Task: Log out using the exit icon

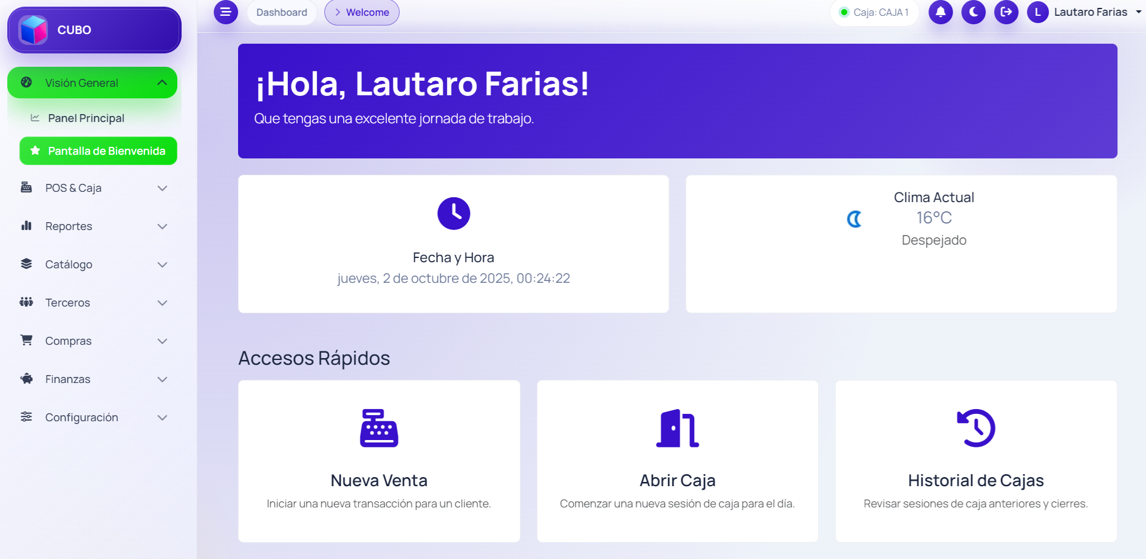Action: [x=1006, y=12]
